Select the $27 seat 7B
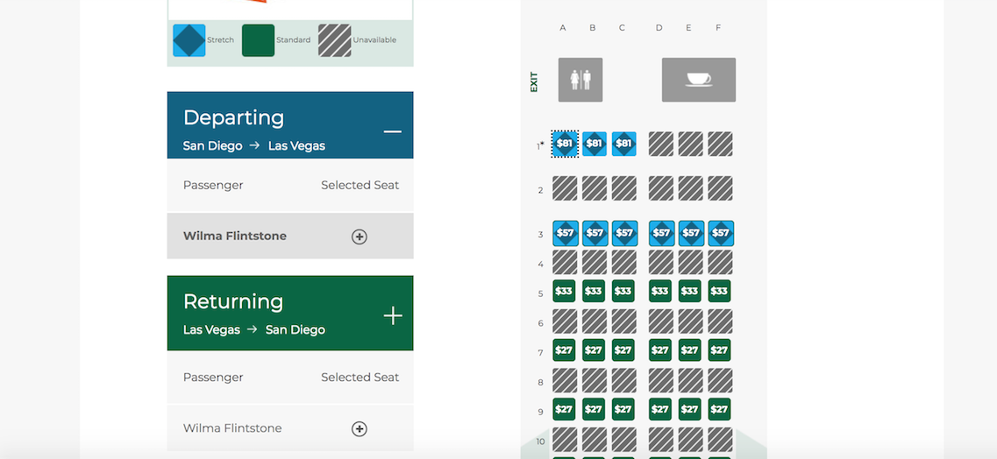Screen dimensions: 997x459 (x=594, y=350)
